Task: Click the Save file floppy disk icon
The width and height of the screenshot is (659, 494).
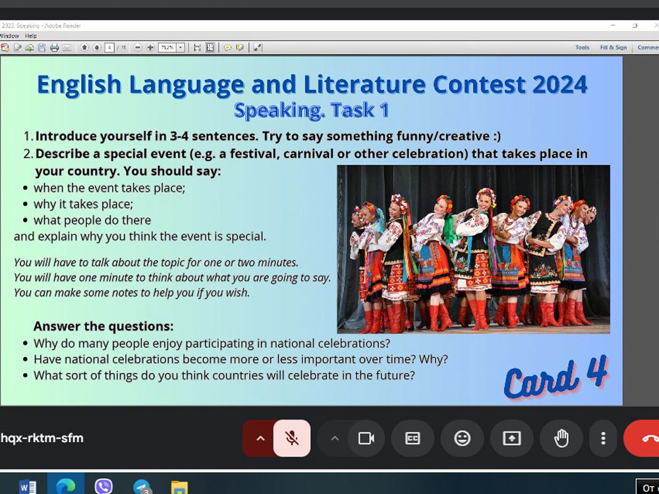Action: [x=42, y=47]
